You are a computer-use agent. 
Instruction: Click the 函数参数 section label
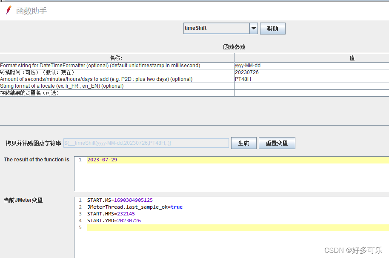[234, 47]
